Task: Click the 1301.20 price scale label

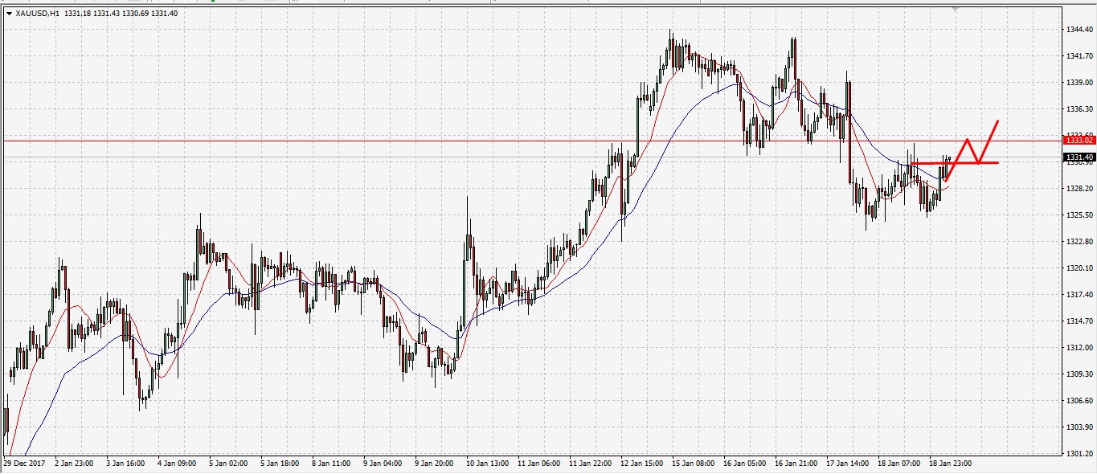Action: [x=1079, y=454]
